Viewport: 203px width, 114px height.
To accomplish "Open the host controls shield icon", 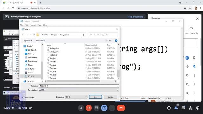I will [x=198, y=108].
